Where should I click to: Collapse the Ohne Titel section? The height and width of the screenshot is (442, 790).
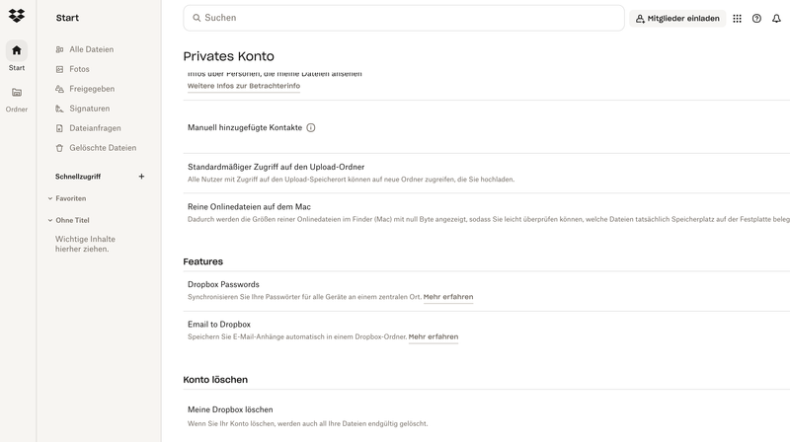tap(50, 220)
